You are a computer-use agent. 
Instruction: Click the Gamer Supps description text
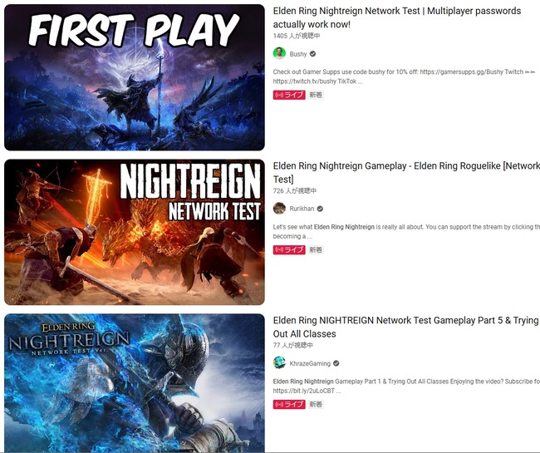click(405, 76)
